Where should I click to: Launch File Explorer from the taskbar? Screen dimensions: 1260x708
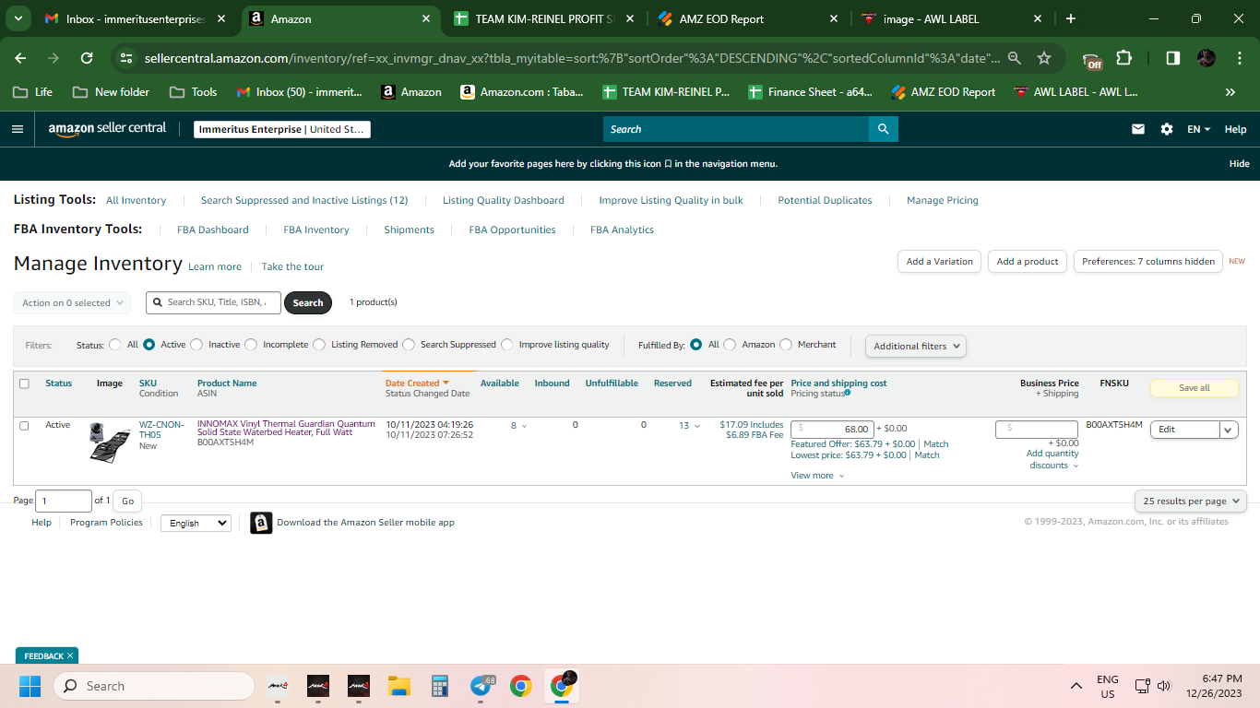pos(398,686)
